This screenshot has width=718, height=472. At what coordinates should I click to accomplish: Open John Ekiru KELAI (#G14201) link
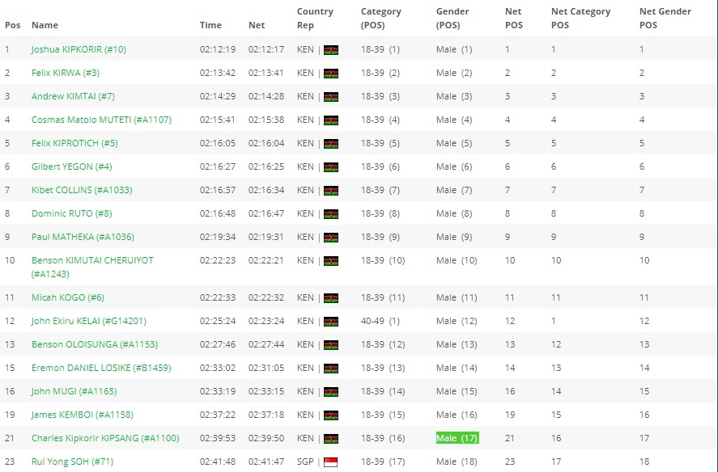tap(89, 321)
